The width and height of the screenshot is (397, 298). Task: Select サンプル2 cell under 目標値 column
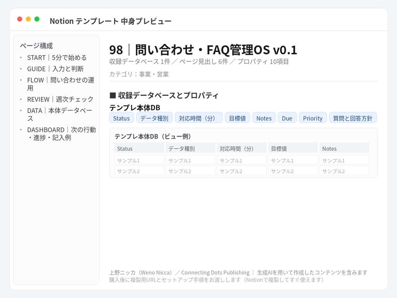click(293, 171)
